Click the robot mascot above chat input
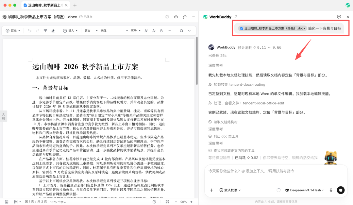Viewport: 353px width, 205px height. coord(331,158)
